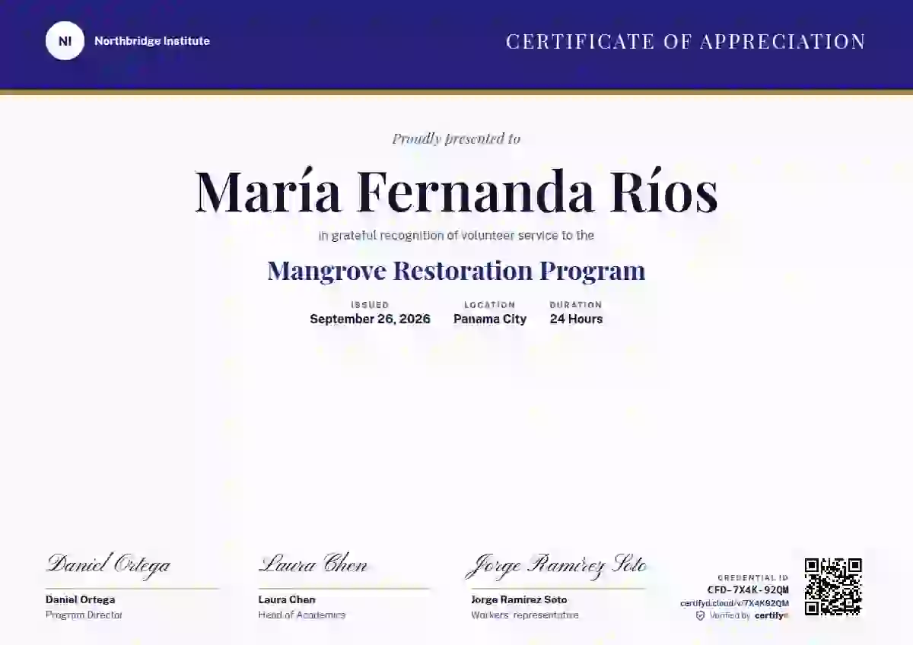Click the printed name Laura Chen
The height and width of the screenshot is (645, 913).
287,599
